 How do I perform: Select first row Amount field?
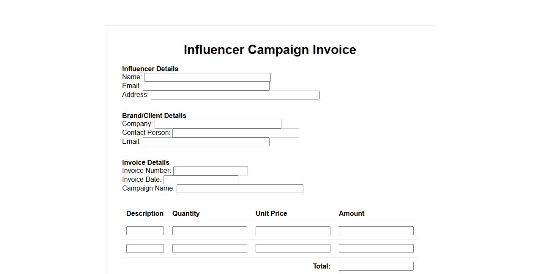click(376, 231)
